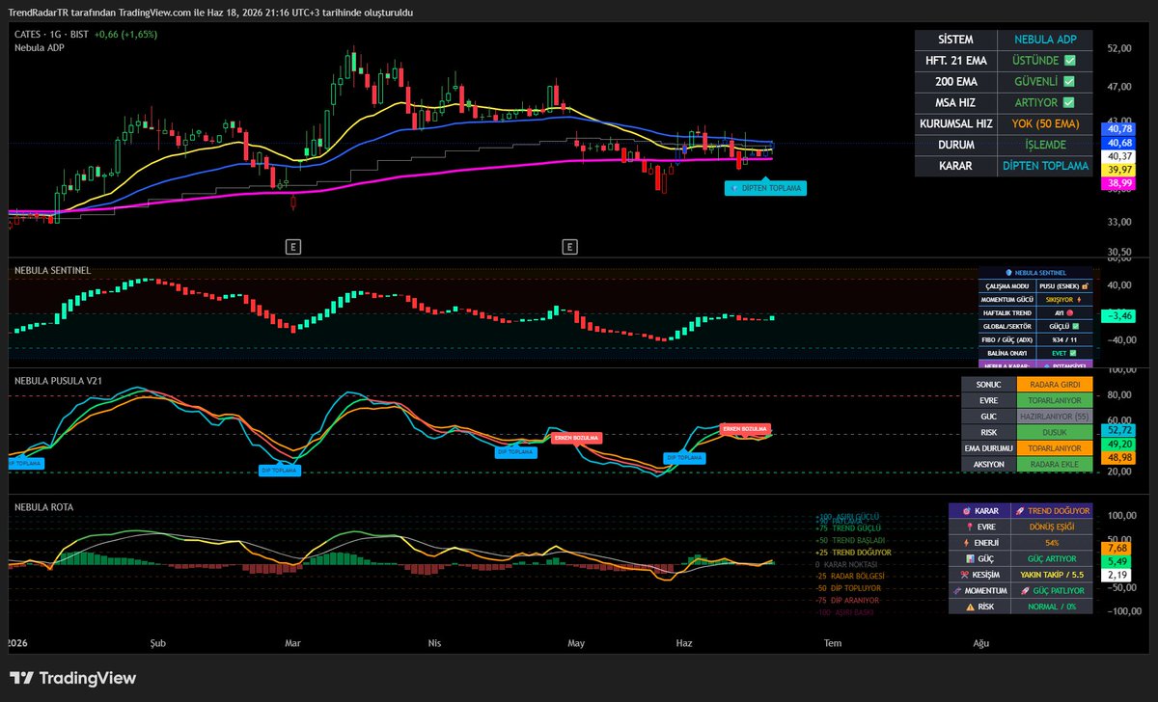Click the Nebula ADP indicator legend
Screen dimensions: 1158x702
click(38, 47)
